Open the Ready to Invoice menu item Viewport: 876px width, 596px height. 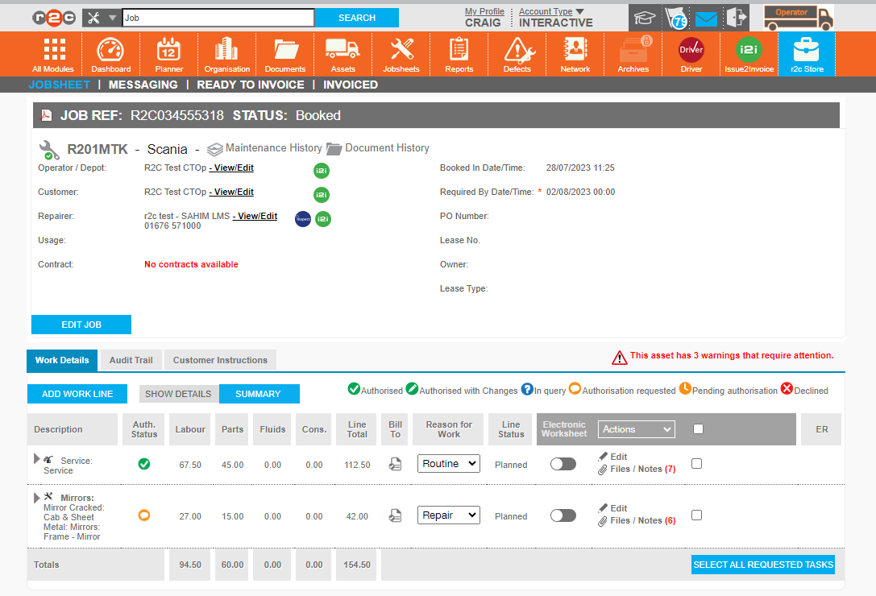pyautogui.click(x=251, y=85)
